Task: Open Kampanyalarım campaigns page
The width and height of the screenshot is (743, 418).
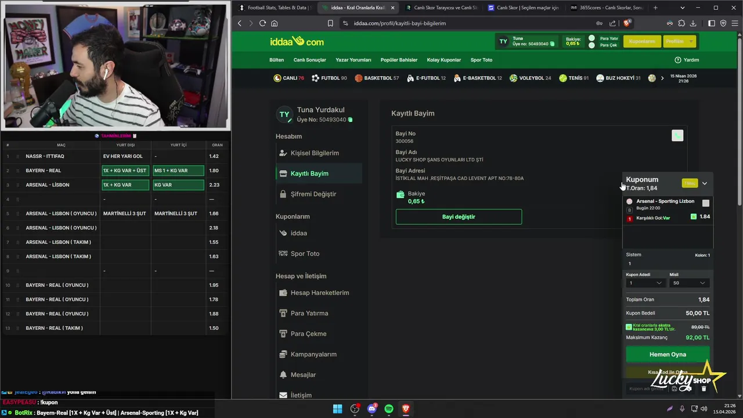Action: [x=308, y=354]
